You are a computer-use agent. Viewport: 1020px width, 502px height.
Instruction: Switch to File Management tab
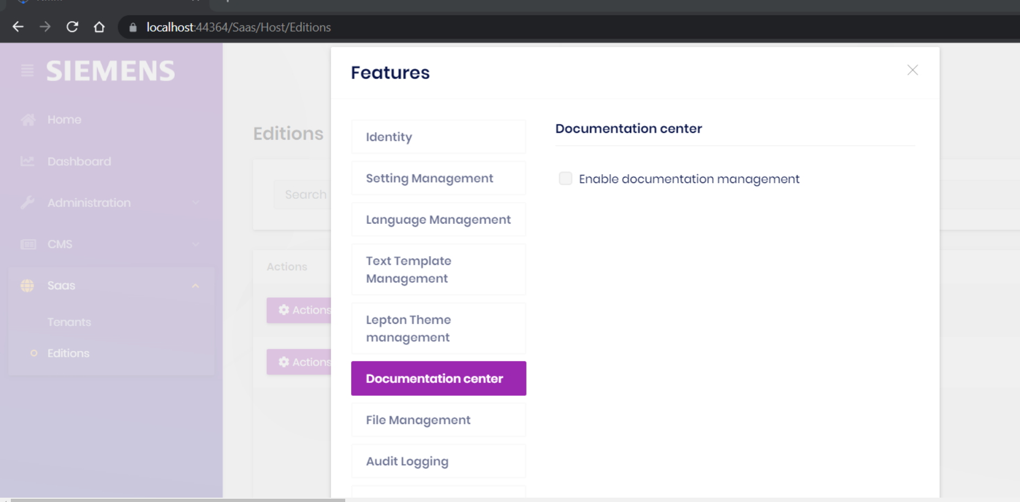438,420
